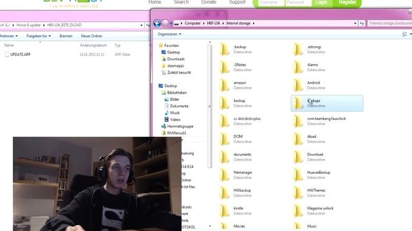
Task: Click refresh button beside Internal storage address bar
Action: pos(362,23)
